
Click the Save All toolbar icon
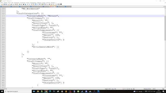click(x=6, y=4)
